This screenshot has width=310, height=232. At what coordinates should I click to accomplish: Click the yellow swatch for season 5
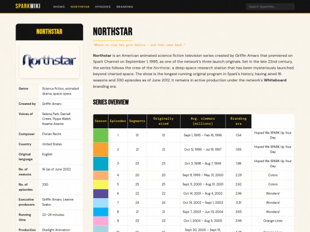coord(100,184)
